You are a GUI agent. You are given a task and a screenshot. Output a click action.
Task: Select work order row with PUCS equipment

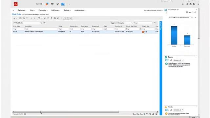click(x=86, y=32)
